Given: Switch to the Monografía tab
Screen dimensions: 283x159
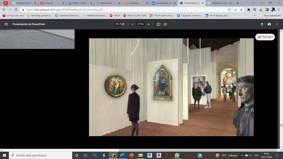Looking at the screenshot, I should (164, 3).
